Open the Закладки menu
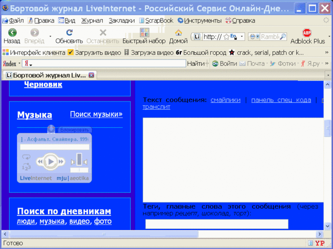Viewport: 333px width, 249px height. coord(122,20)
